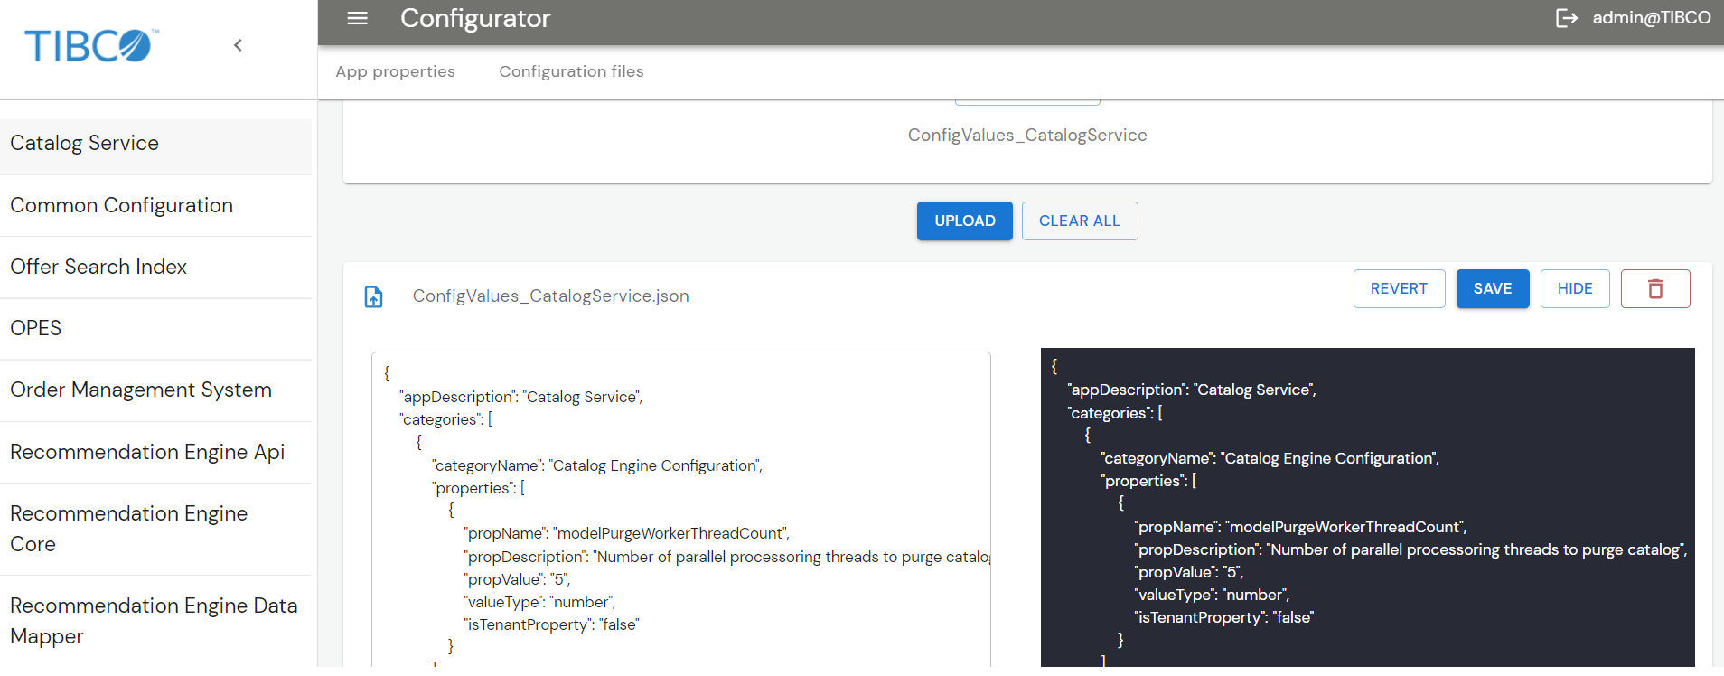The width and height of the screenshot is (1724, 676).
Task: Select Offer Search Index from sidebar
Action: point(98,267)
